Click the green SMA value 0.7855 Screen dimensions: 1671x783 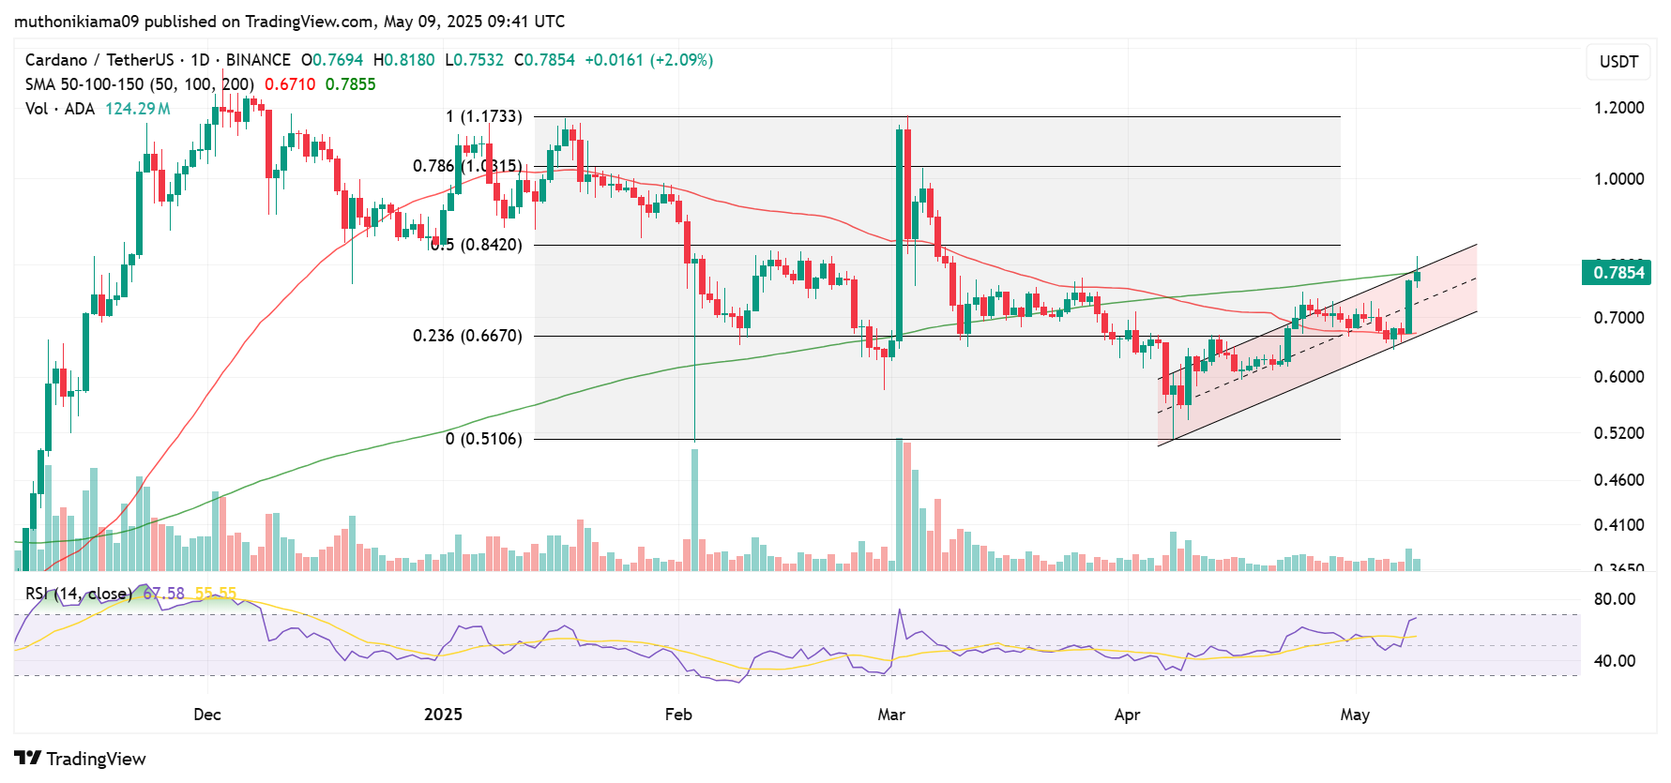pos(350,84)
